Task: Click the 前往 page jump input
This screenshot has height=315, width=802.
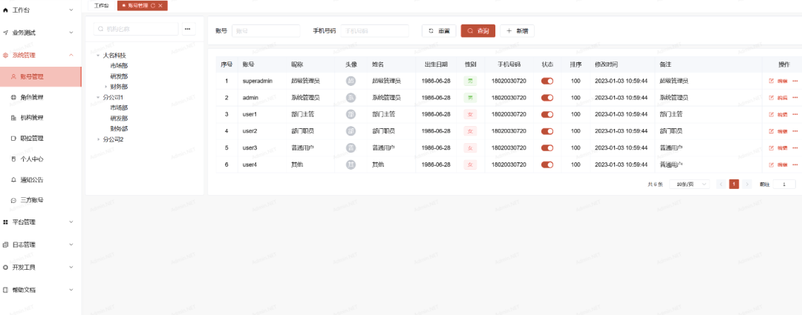Action: pyautogui.click(x=784, y=185)
